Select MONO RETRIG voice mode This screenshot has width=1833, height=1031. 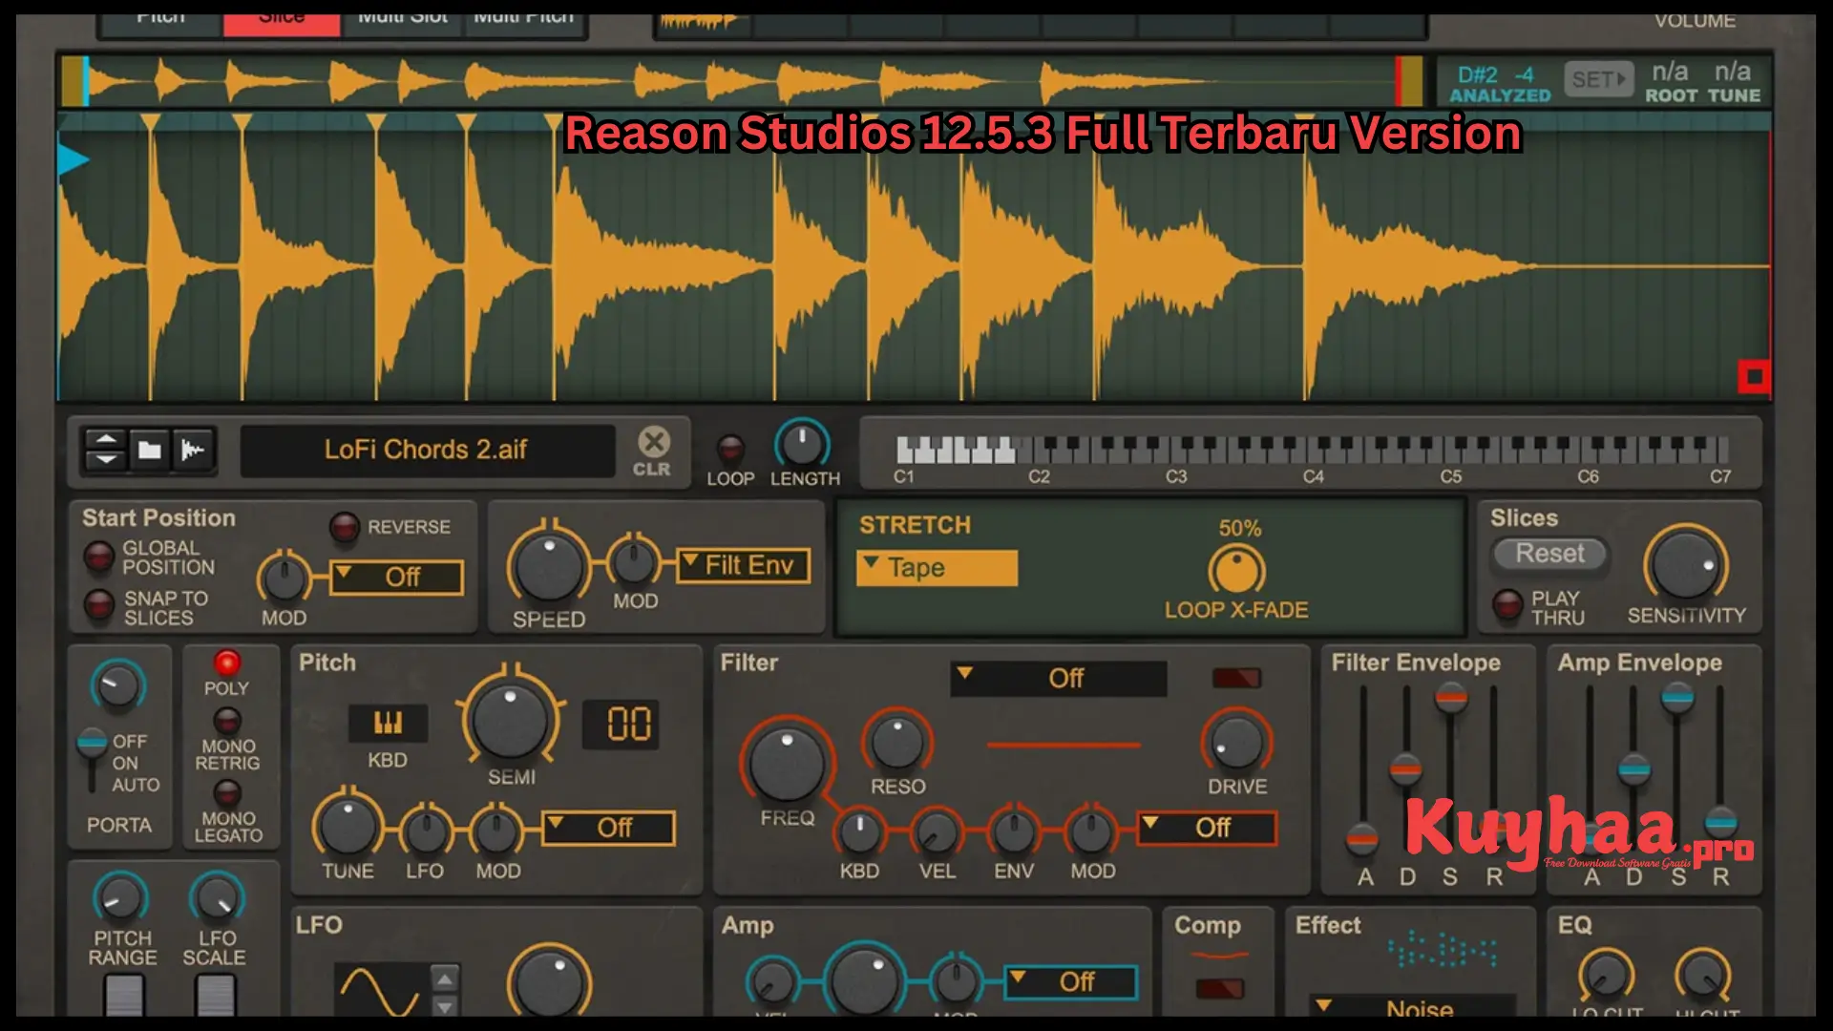point(227,721)
